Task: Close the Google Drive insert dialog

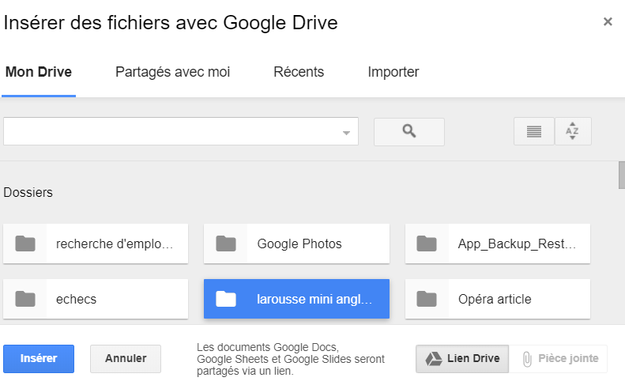Action: (608, 21)
